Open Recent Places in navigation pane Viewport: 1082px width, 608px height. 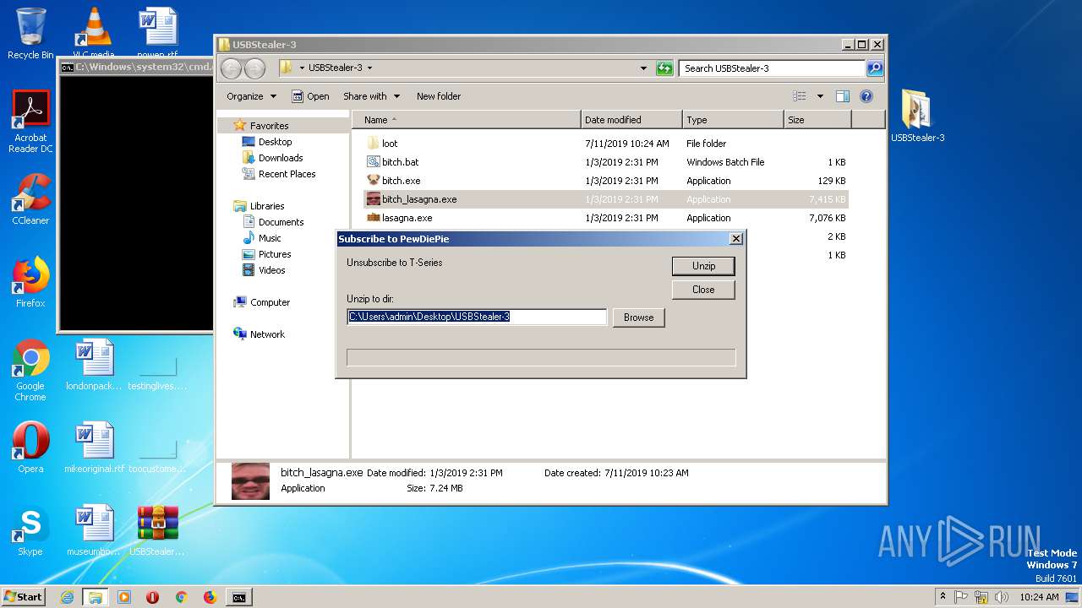click(287, 174)
